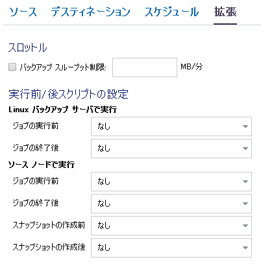
Task: Open source node ジョブの終了後 combo box
Action: point(171,204)
